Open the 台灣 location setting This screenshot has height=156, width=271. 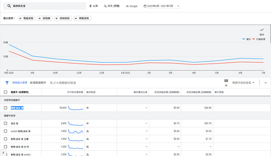click(x=93, y=6)
